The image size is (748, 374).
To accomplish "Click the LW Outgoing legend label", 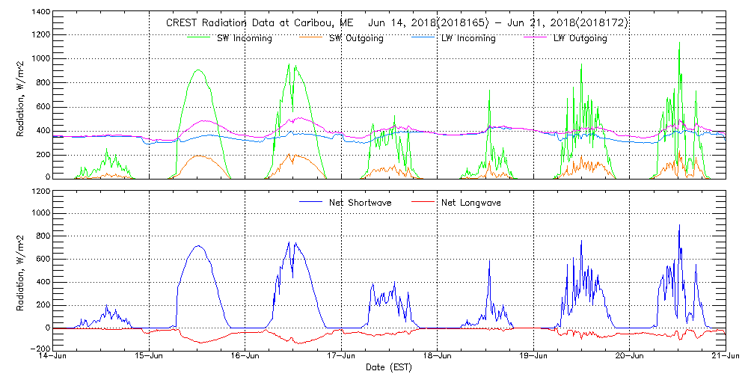I will coord(580,38).
